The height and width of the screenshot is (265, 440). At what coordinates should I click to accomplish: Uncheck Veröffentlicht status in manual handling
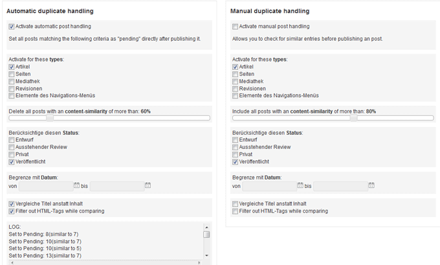click(x=235, y=162)
